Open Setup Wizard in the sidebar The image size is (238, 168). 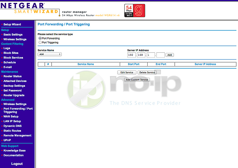coord(12,24)
